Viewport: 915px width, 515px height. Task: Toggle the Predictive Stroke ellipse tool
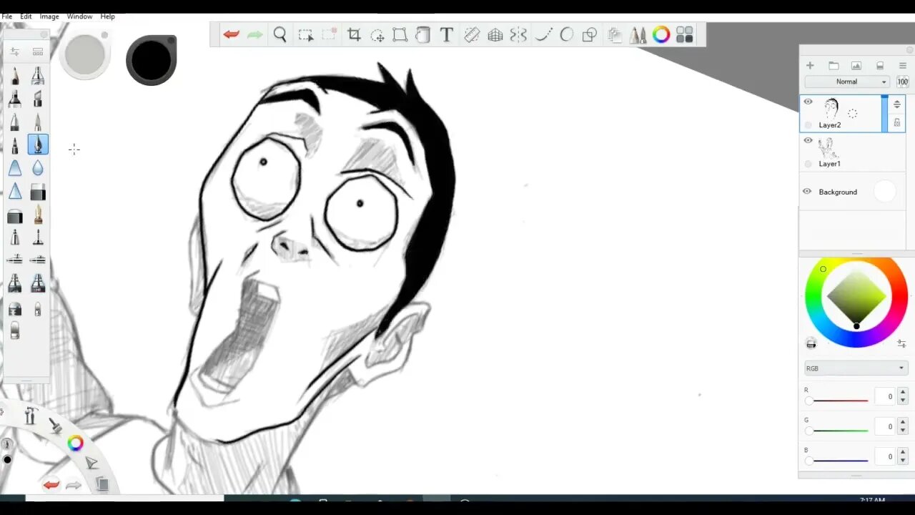[x=567, y=34]
